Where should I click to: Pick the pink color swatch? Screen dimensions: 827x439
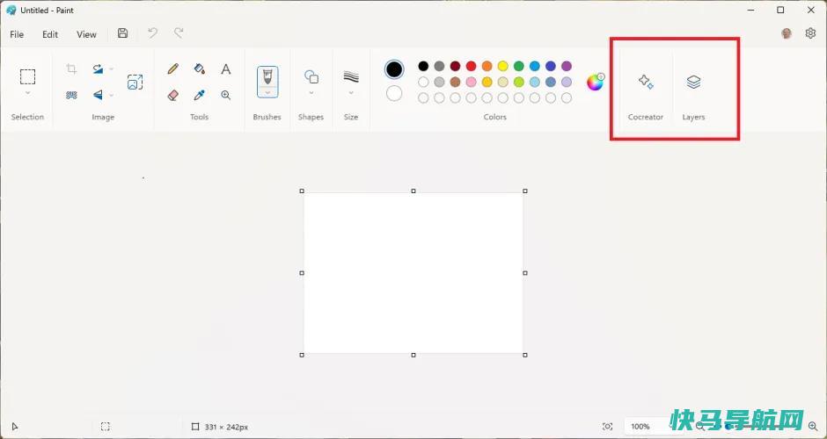coord(471,83)
